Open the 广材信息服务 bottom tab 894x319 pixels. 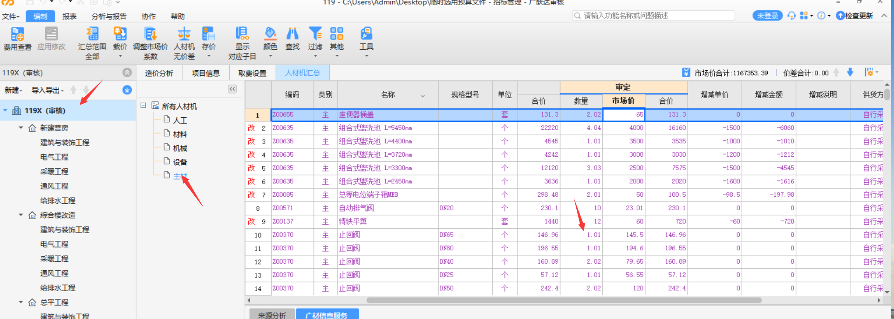(x=327, y=315)
